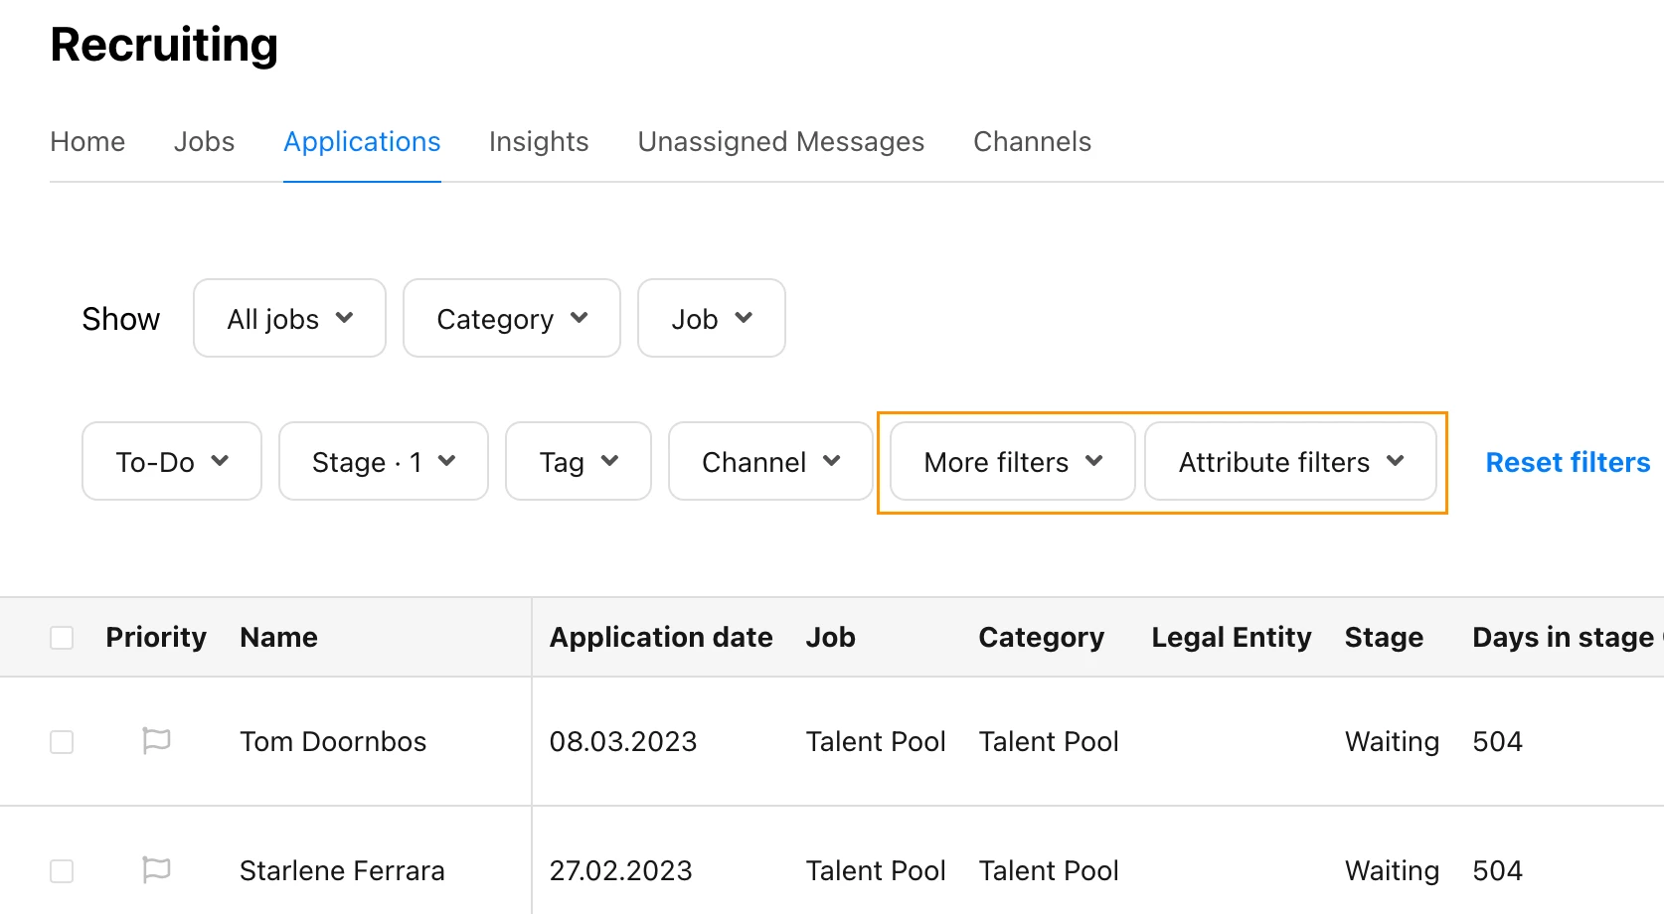Toggle priority flag for Tom Doornbos
The image size is (1664, 914).
click(156, 741)
